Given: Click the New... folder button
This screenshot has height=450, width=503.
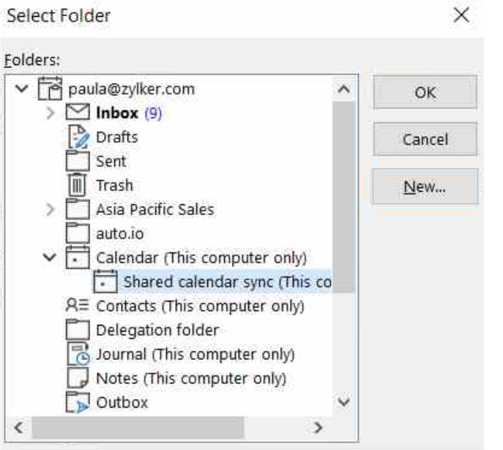Looking at the screenshot, I should point(425,187).
